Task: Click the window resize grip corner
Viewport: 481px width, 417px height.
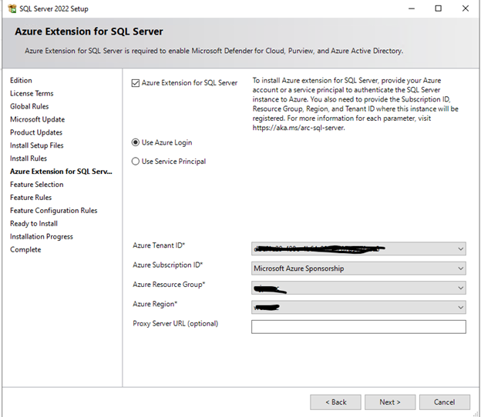Action: pyautogui.click(x=476, y=414)
